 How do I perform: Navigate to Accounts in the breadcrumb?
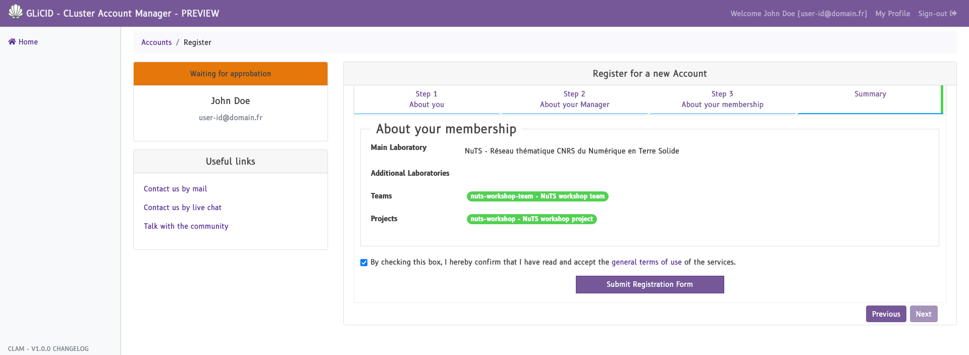pos(156,42)
